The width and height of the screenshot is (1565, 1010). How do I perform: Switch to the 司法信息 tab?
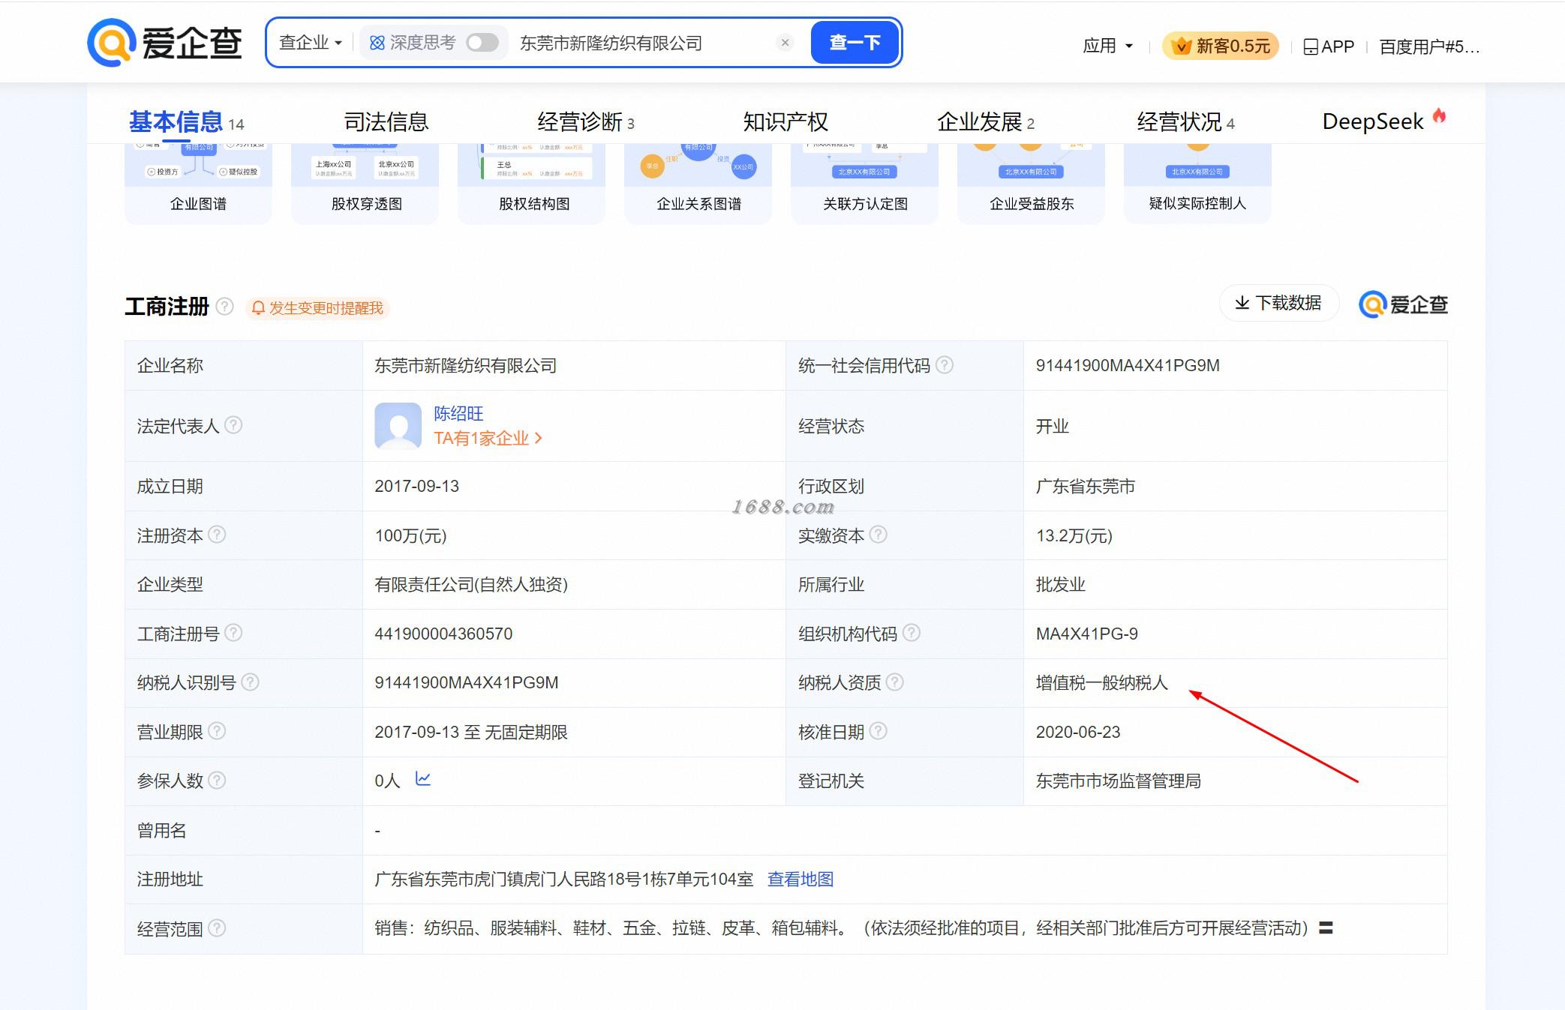click(x=386, y=121)
